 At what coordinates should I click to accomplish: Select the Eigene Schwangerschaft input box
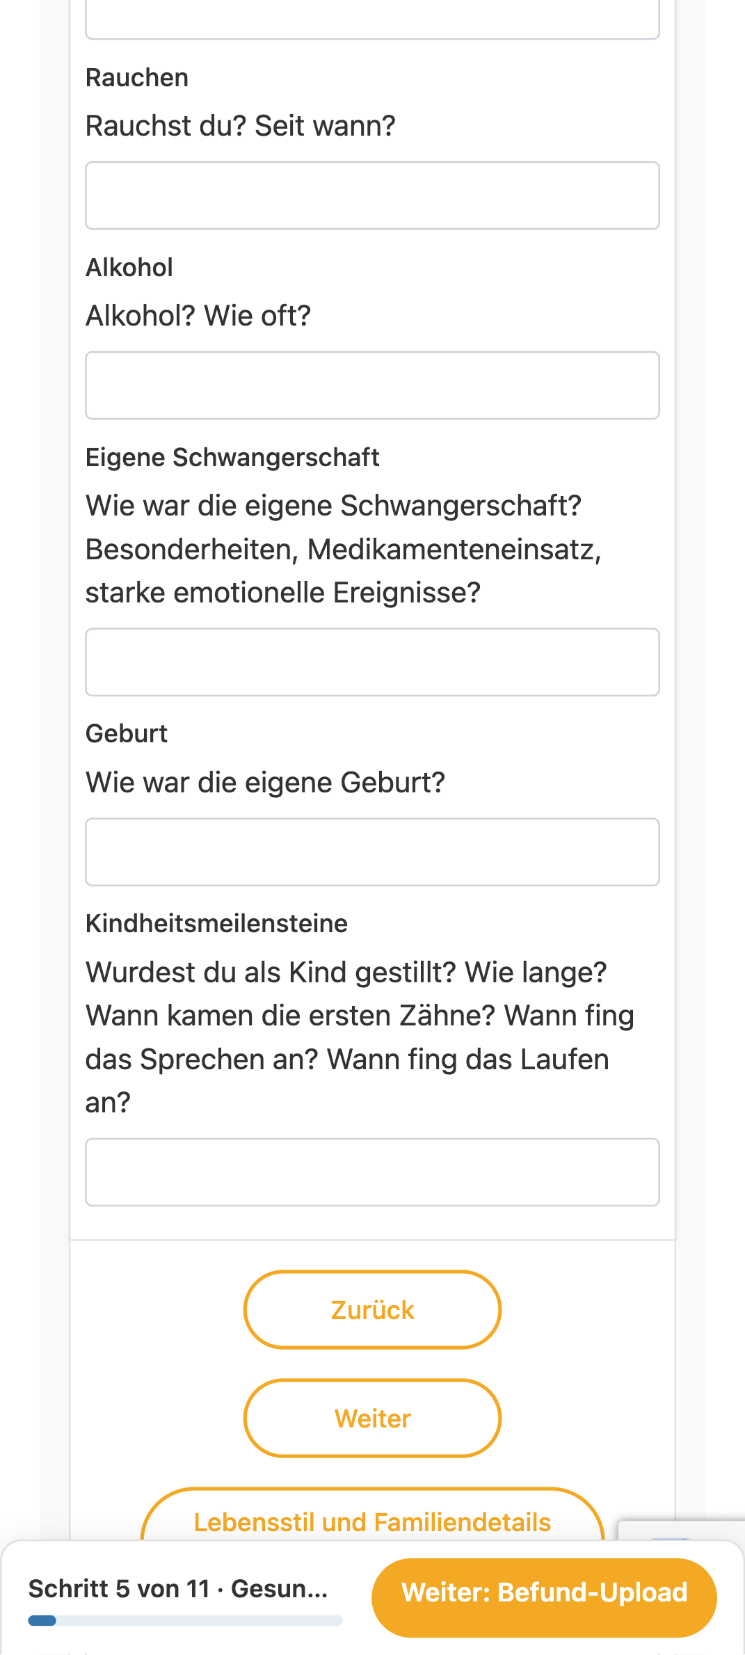pyautogui.click(x=372, y=662)
